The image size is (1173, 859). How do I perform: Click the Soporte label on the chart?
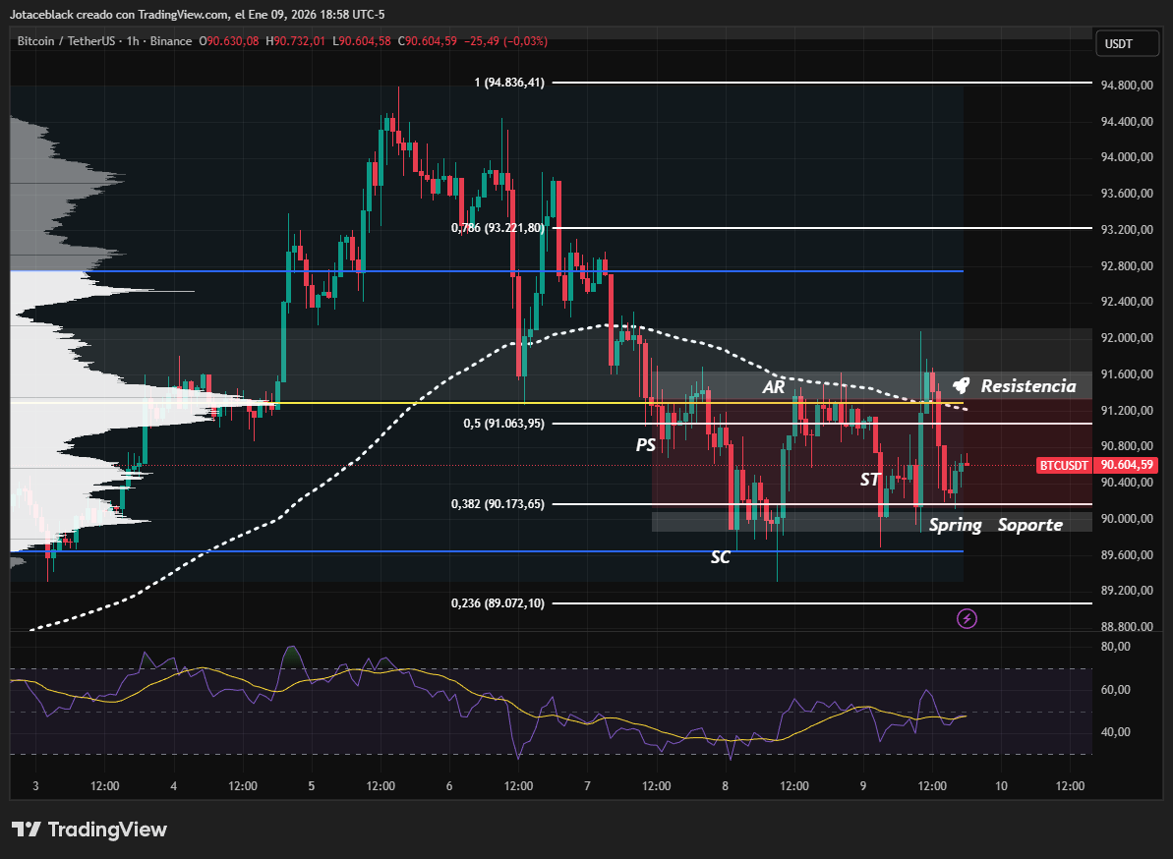coord(1030,525)
